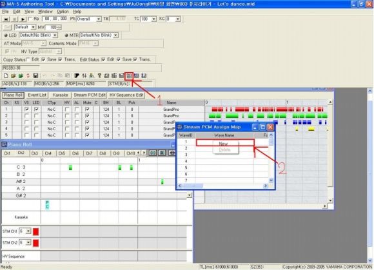This screenshot has width=374, height=270.
Task: Open the KC dropdown
Action: point(178,19)
